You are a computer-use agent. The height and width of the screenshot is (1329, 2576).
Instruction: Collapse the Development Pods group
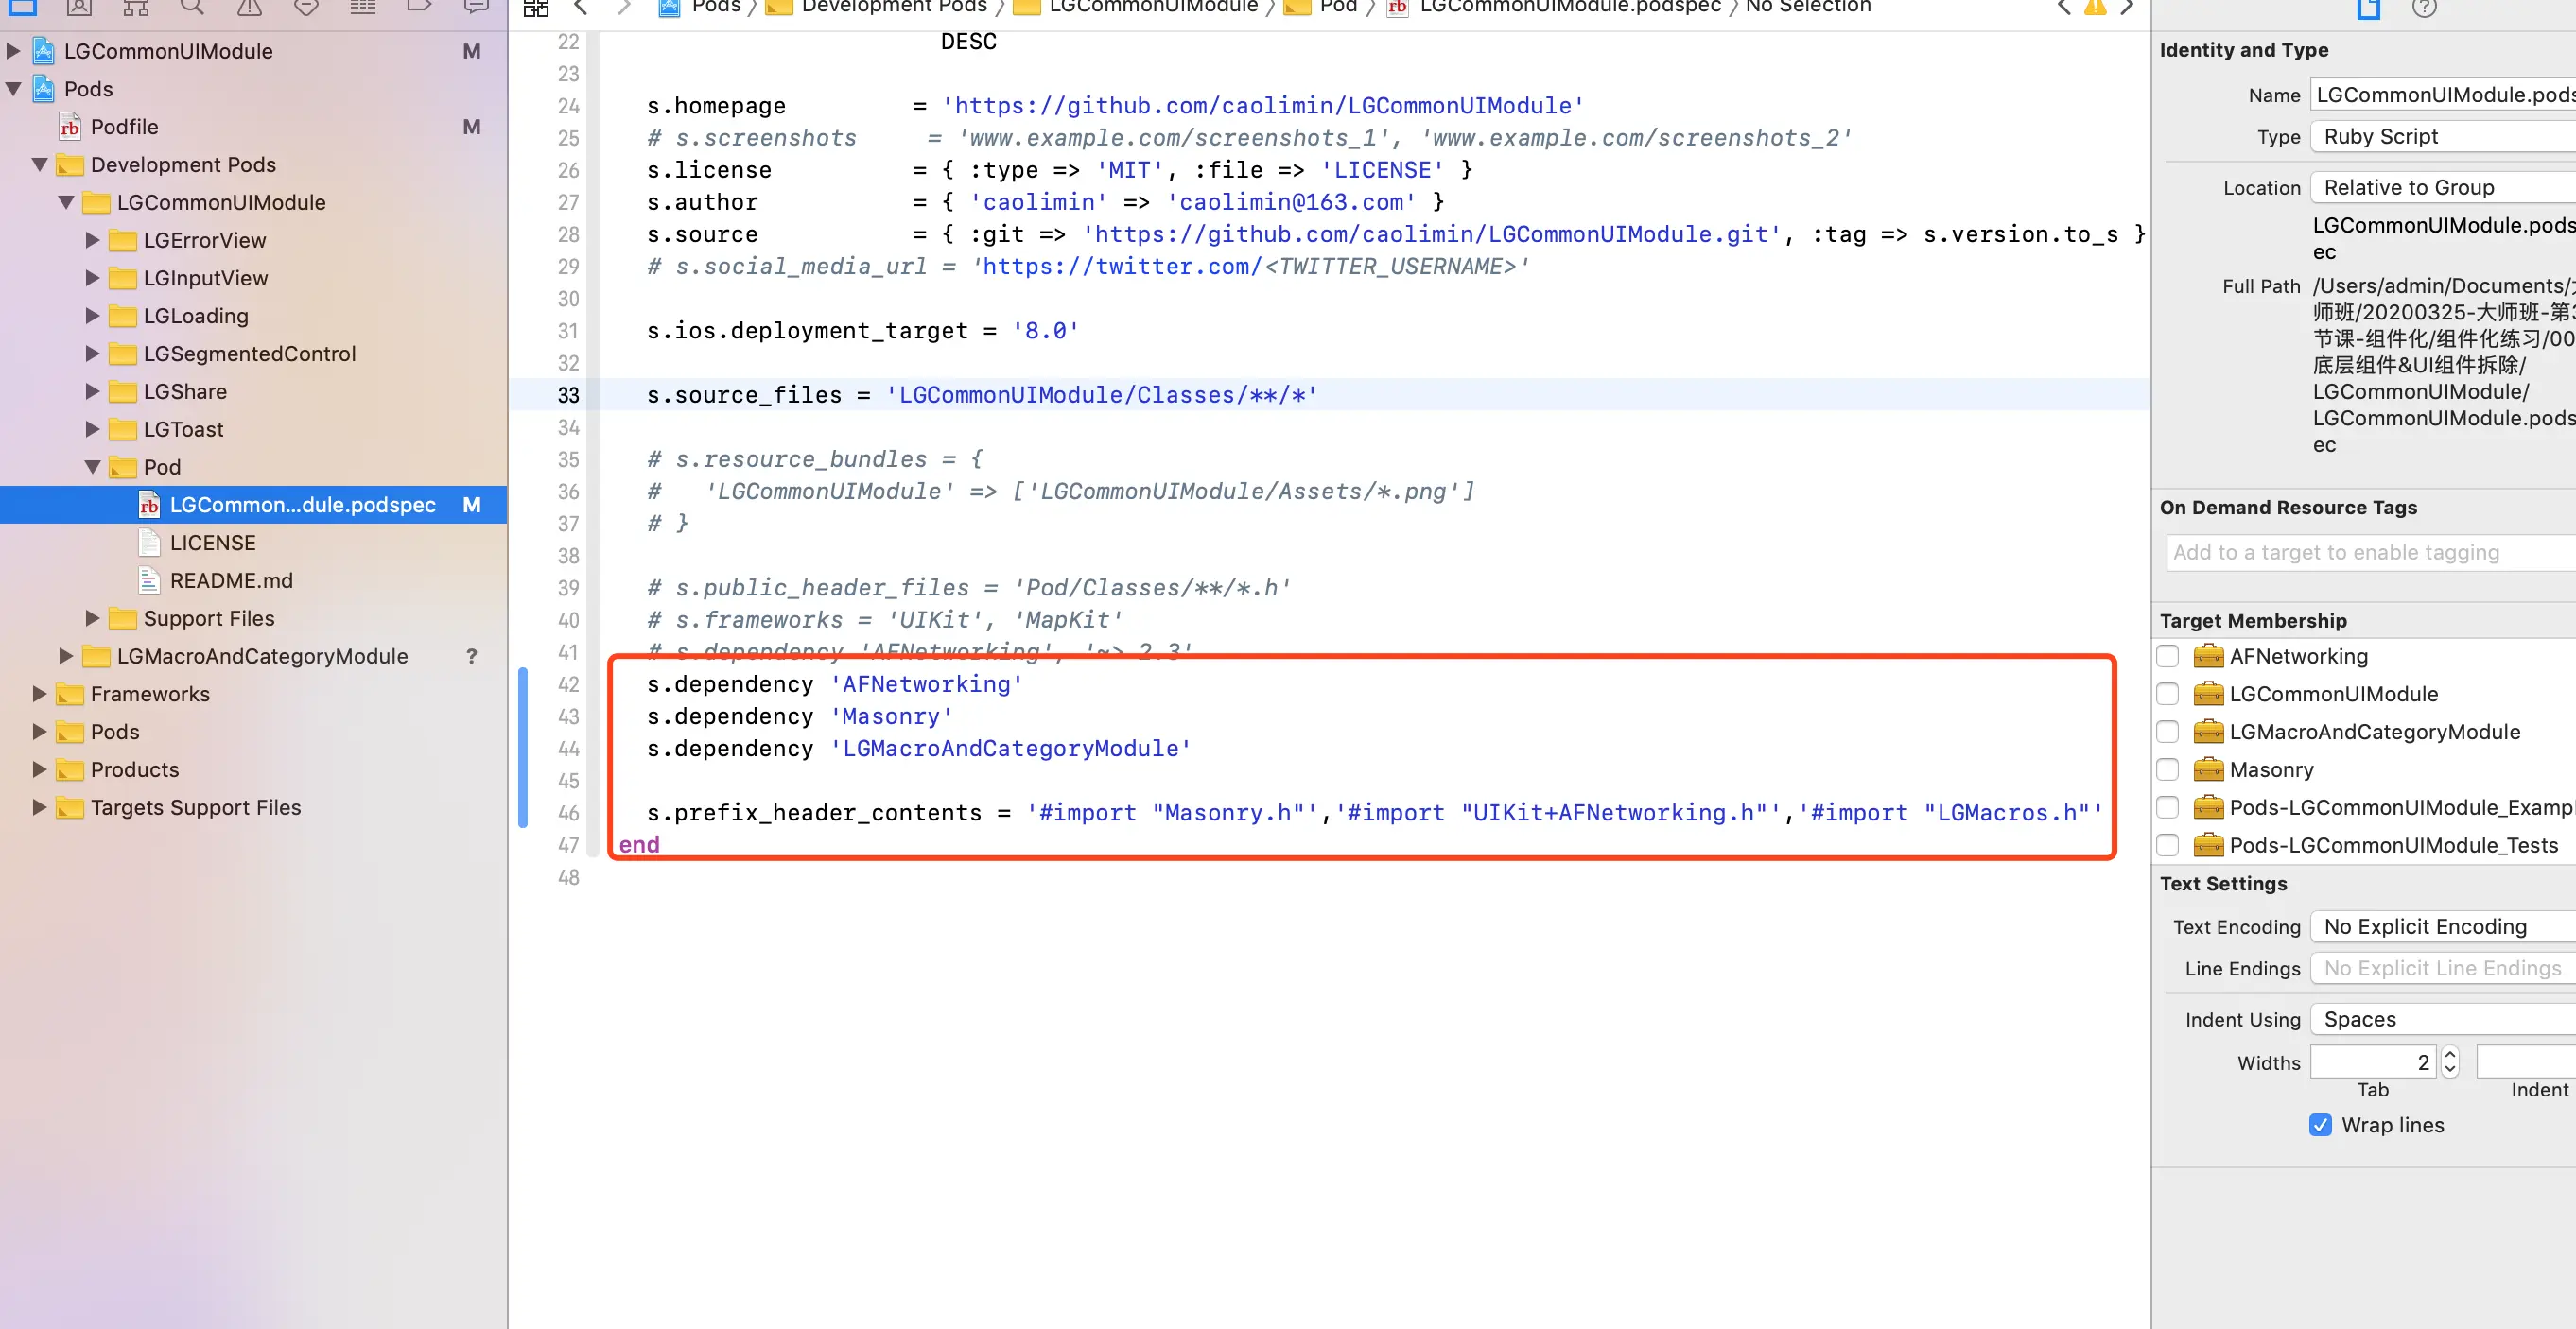40,164
